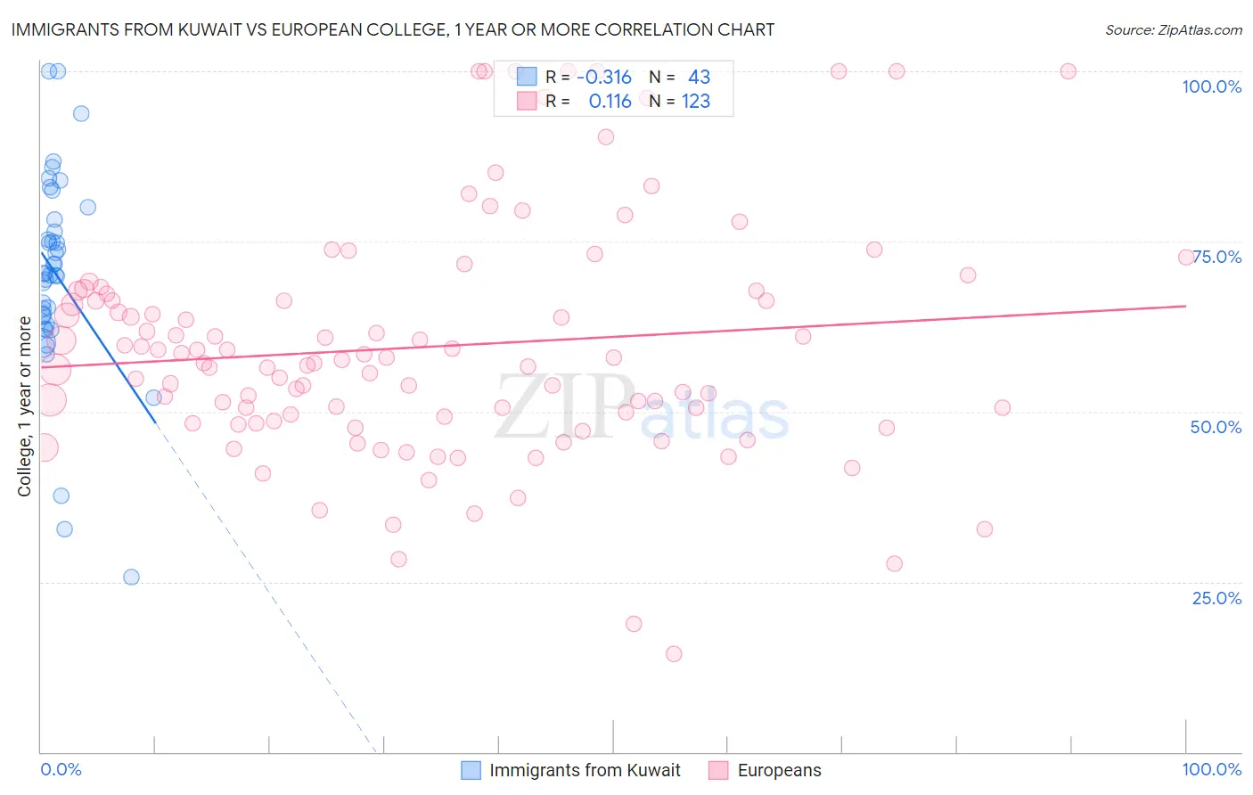1253x795 pixels.
Task: Select the Europeans legend label
Action: click(780, 770)
